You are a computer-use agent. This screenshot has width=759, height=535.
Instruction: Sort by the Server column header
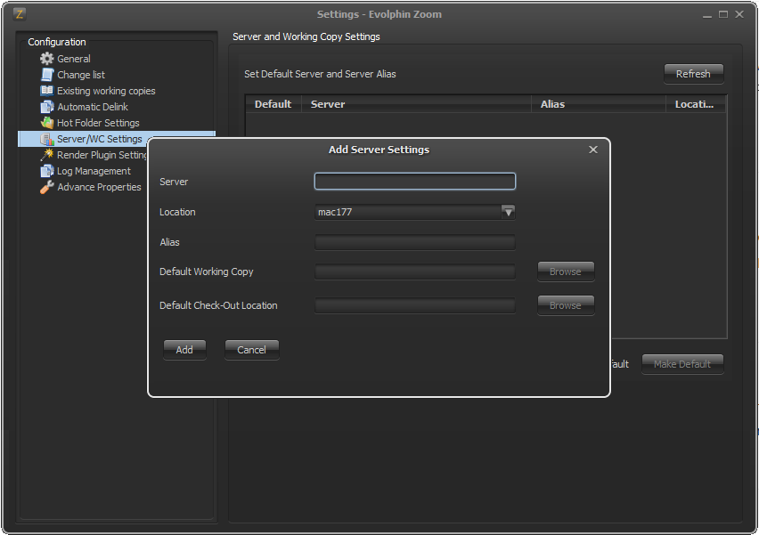click(416, 104)
